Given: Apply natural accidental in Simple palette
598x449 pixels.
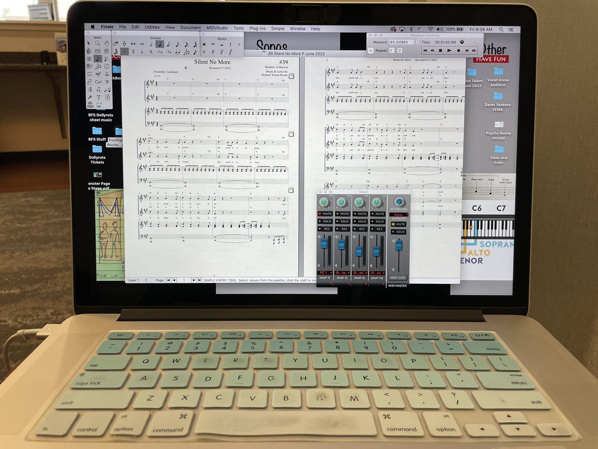Looking at the screenshot, I should [151, 51].
